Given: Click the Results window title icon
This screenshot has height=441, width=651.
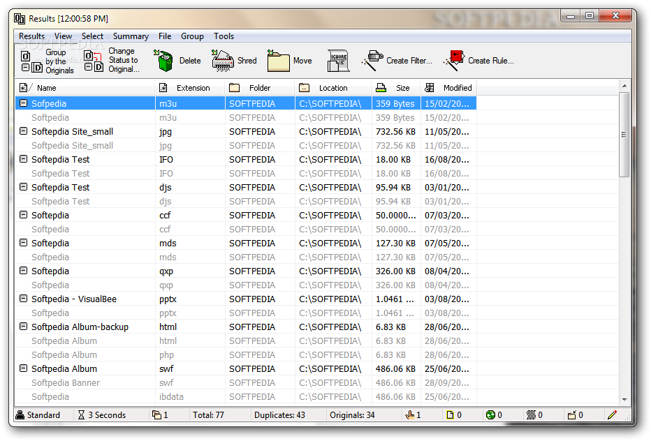Looking at the screenshot, I should click(20, 19).
